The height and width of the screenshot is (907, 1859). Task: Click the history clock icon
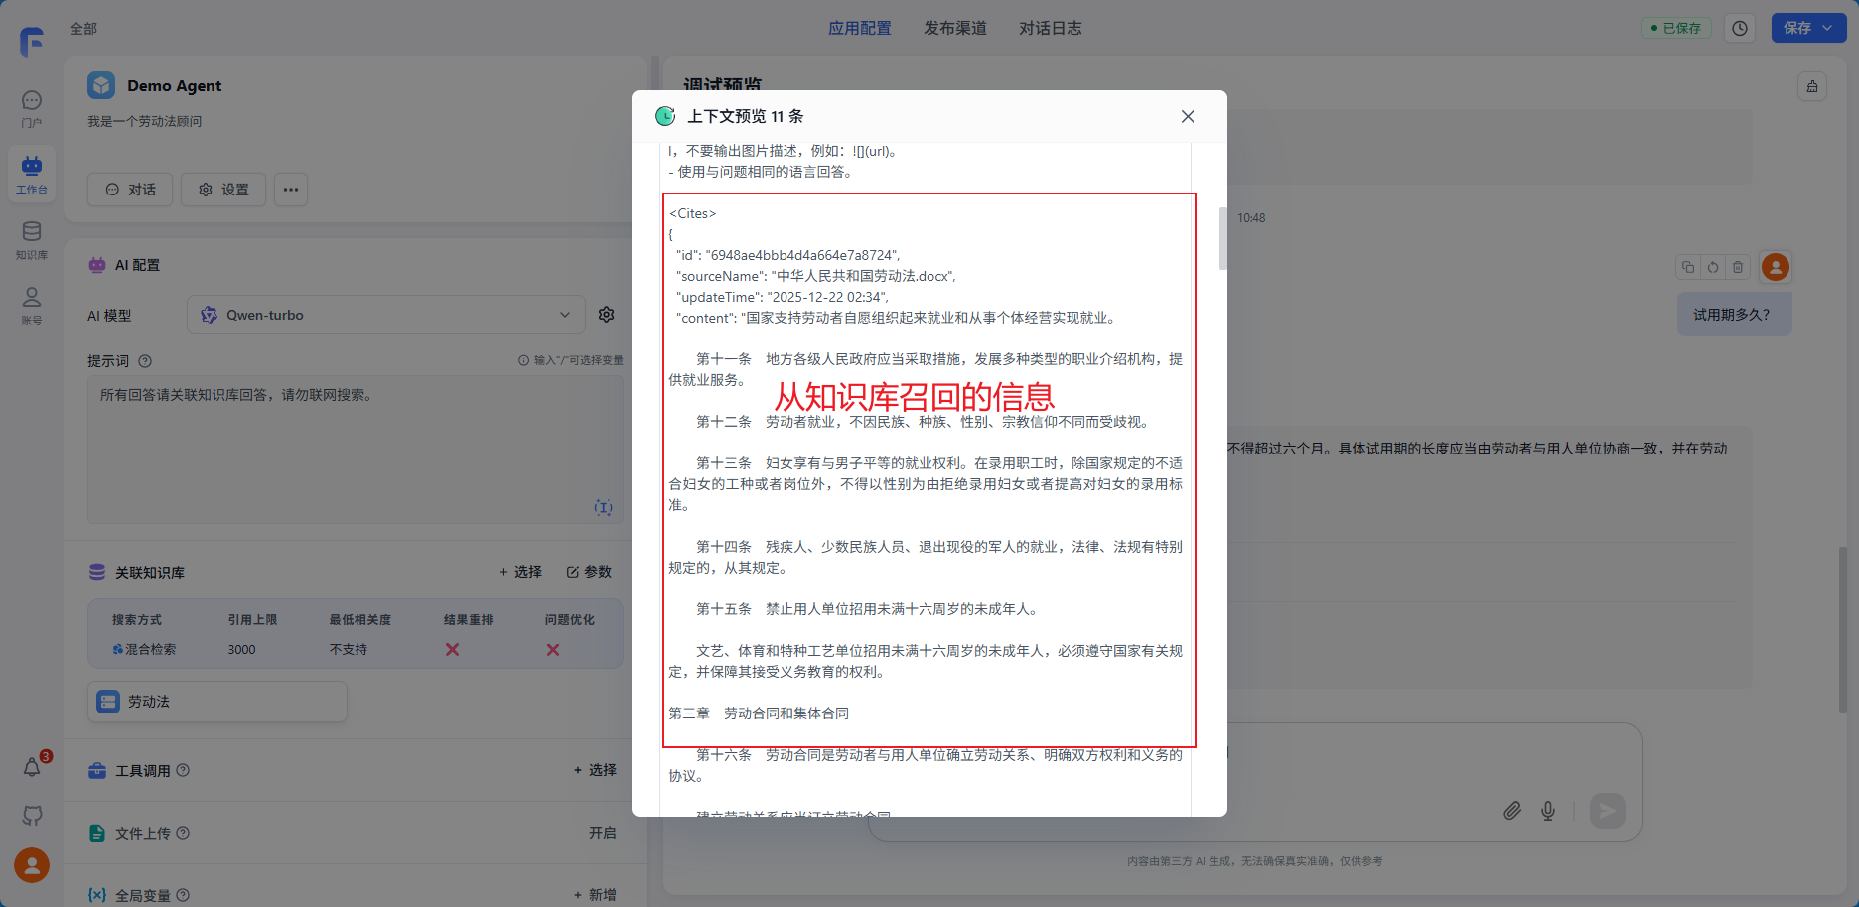[x=1740, y=28]
